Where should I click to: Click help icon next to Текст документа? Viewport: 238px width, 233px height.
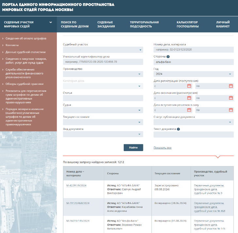pyautogui.click(x=178, y=129)
